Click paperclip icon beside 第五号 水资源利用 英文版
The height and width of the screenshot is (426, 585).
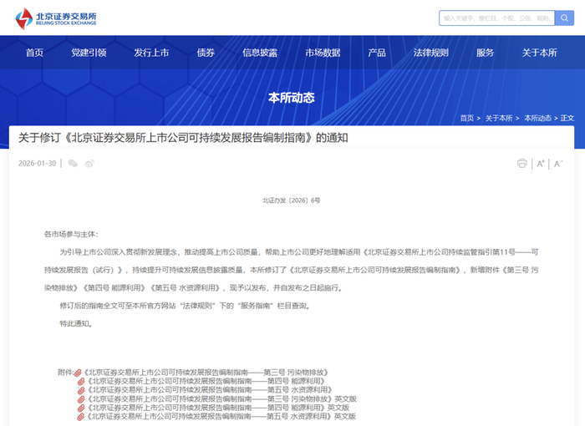[81, 417]
